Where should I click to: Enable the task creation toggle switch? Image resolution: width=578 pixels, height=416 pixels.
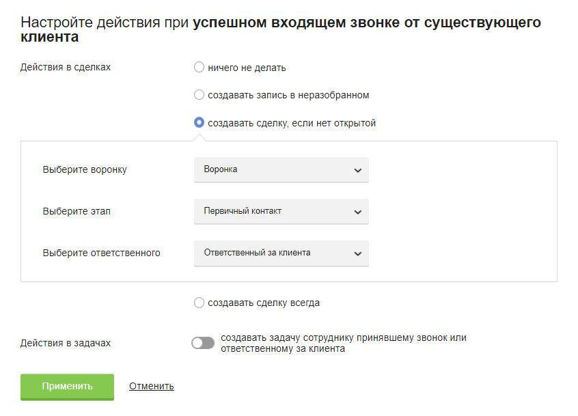coord(203,343)
